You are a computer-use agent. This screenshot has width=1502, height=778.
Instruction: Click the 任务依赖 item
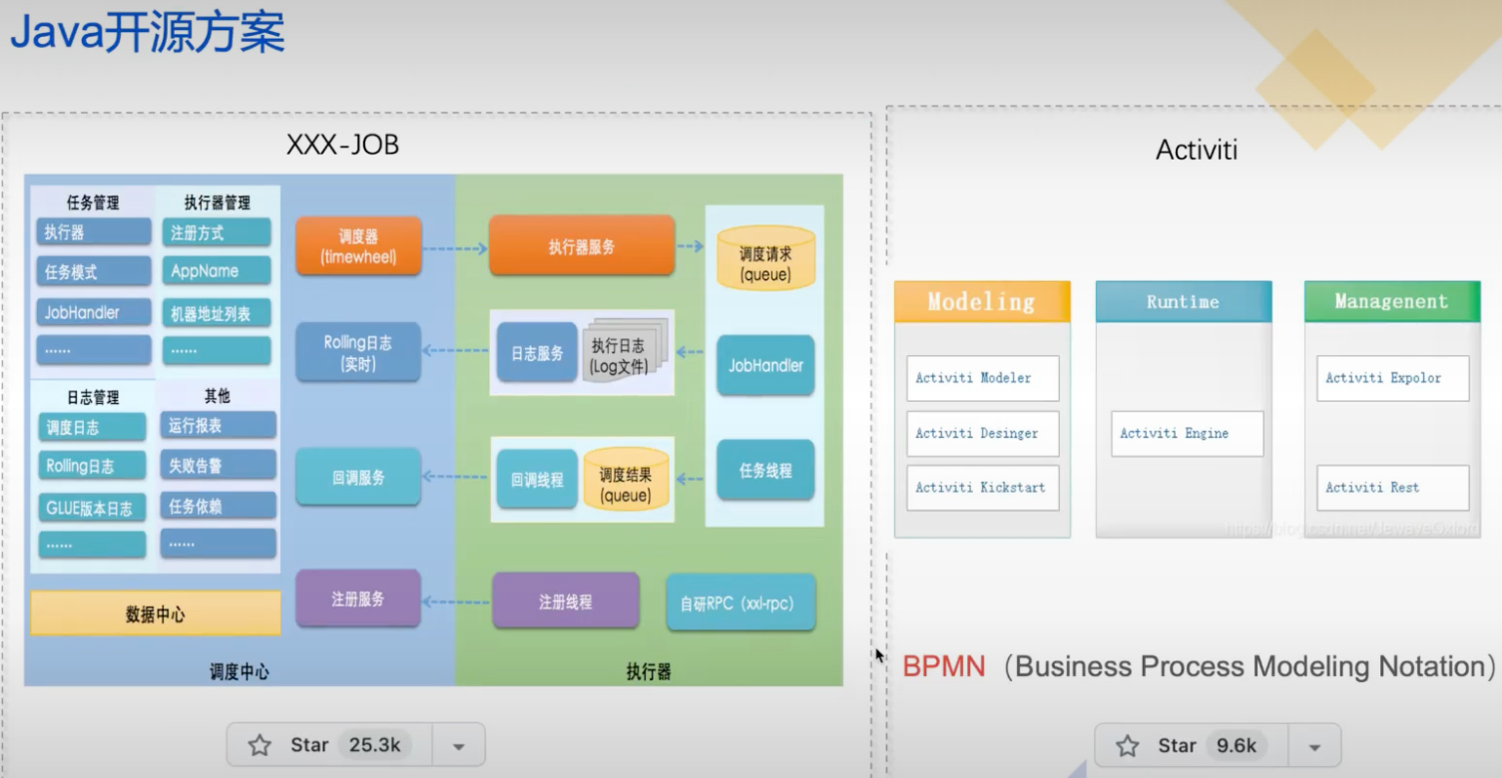click(219, 506)
